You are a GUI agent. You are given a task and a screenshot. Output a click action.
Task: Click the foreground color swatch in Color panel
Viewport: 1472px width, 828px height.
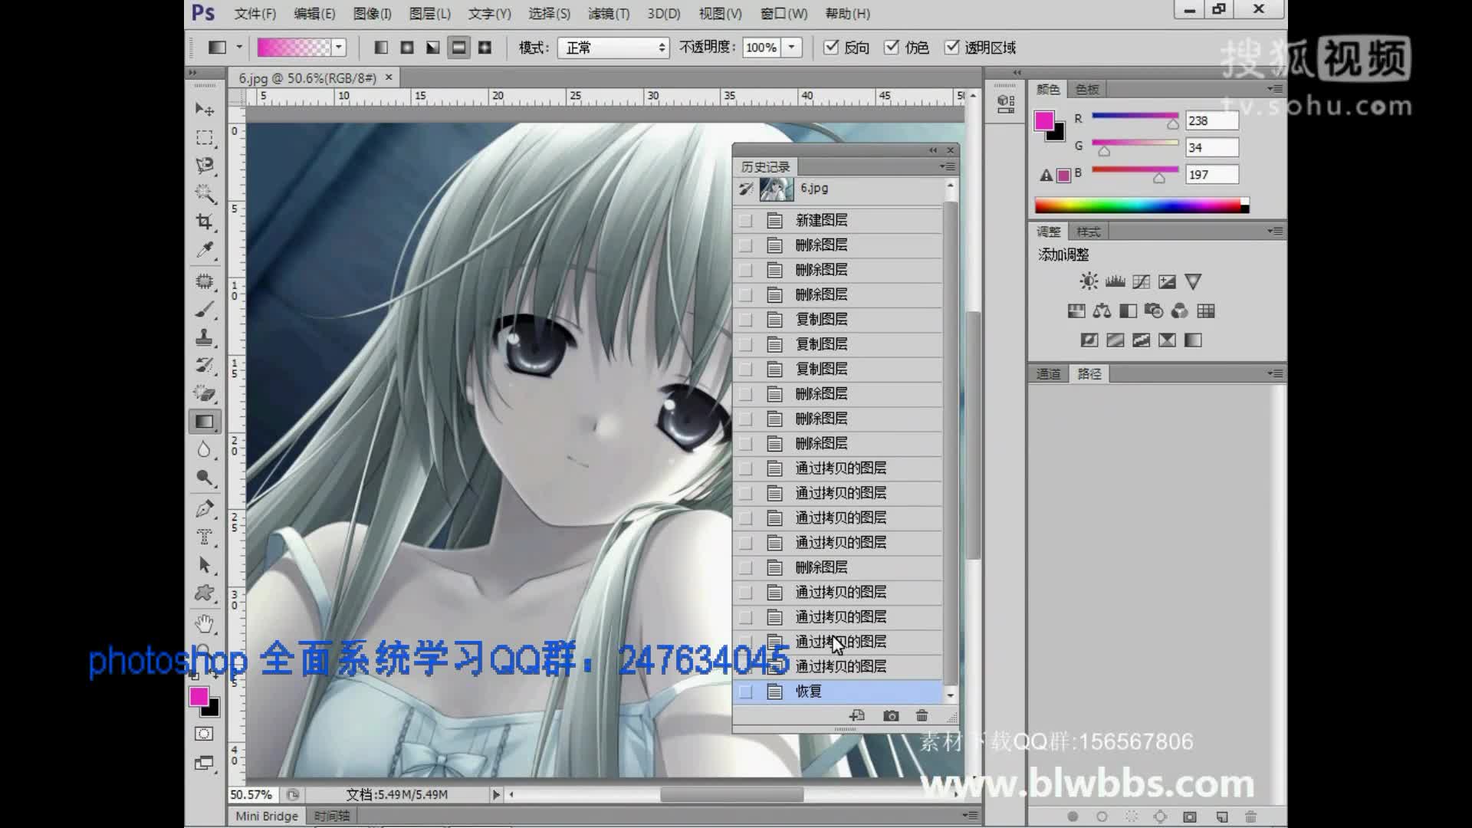tap(1043, 120)
